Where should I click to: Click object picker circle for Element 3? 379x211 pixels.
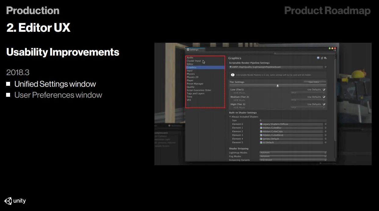[326, 135]
